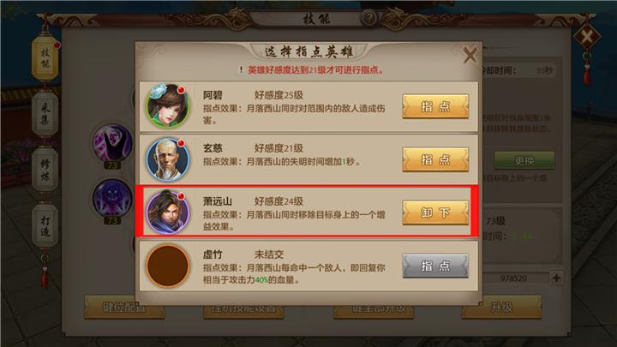Switch to the 技能 lantern tab
The image size is (617, 347).
(45, 58)
